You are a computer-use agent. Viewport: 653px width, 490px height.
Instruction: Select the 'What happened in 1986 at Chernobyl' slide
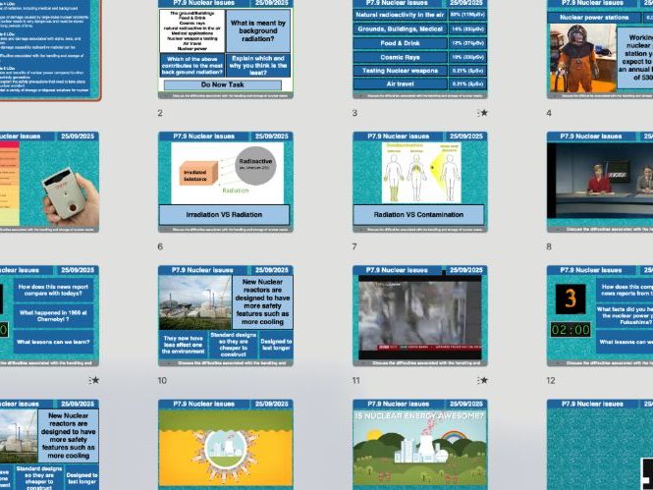point(49,316)
